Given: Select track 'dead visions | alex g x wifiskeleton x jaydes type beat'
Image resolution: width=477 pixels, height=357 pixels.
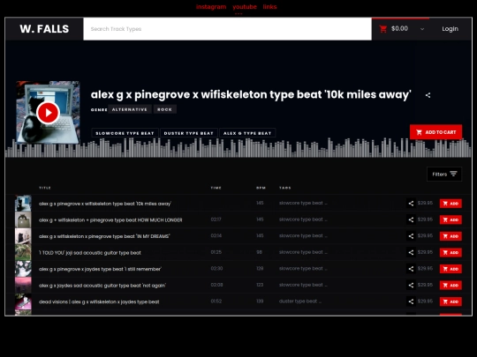Looking at the screenshot, I should 99,302.
